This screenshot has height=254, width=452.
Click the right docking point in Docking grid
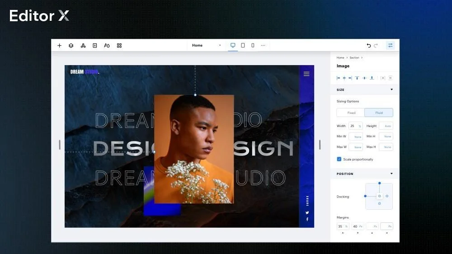pos(387,196)
